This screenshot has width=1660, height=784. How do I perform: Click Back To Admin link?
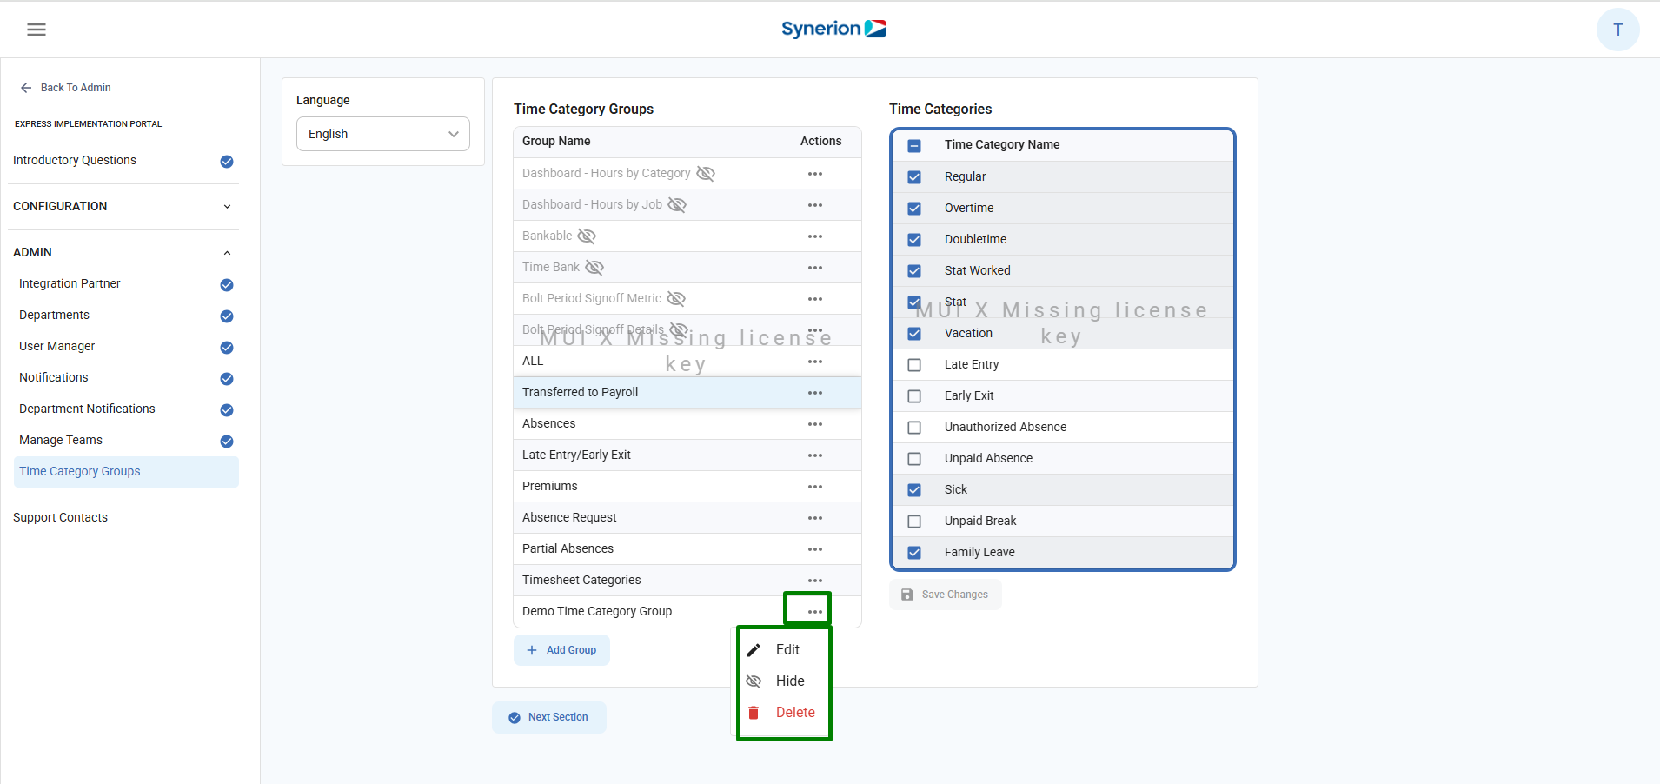pos(66,88)
